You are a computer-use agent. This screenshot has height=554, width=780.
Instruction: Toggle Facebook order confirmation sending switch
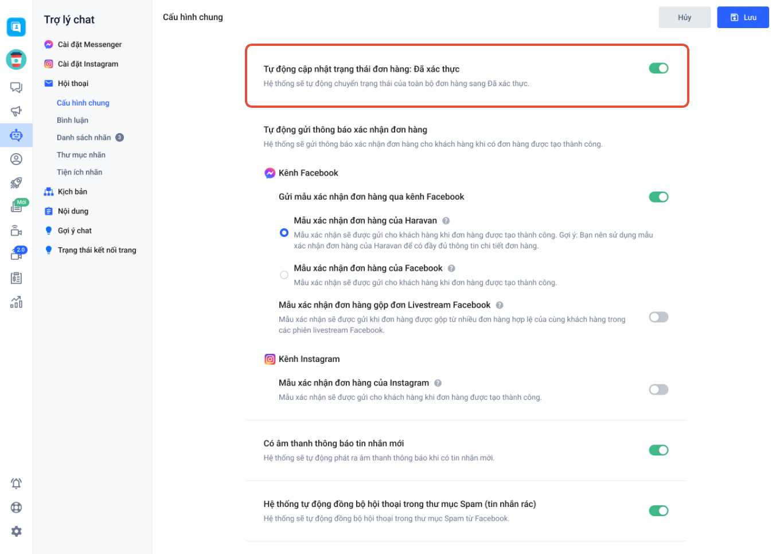point(658,197)
